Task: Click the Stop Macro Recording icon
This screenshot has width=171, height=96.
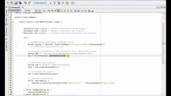Action: (x=85, y=11)
